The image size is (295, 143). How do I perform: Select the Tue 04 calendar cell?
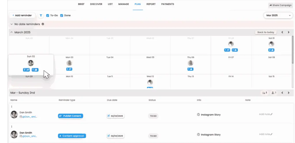110,64
